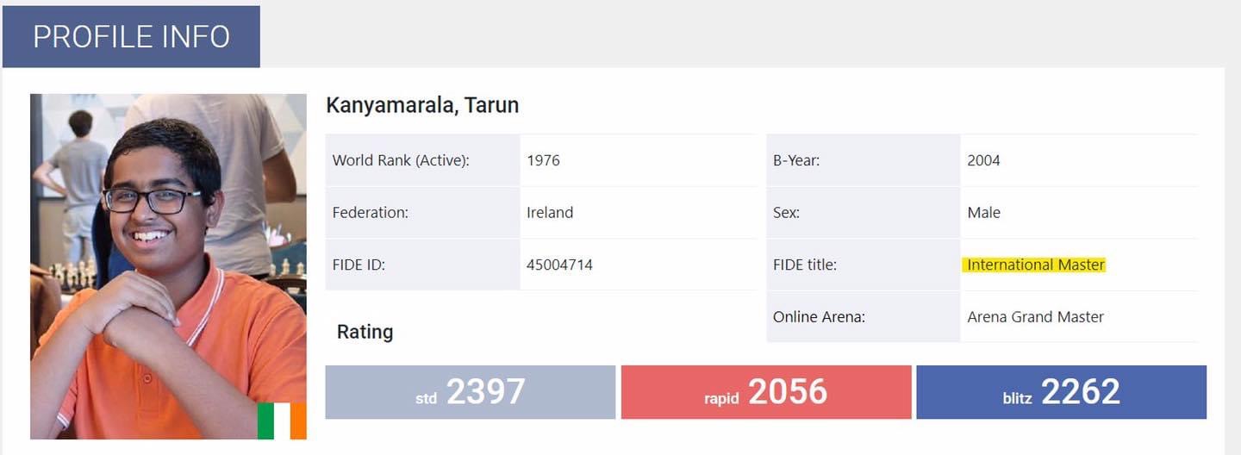
Task: Click the highlighted International Master title
Action: (x=1035, y=265)
